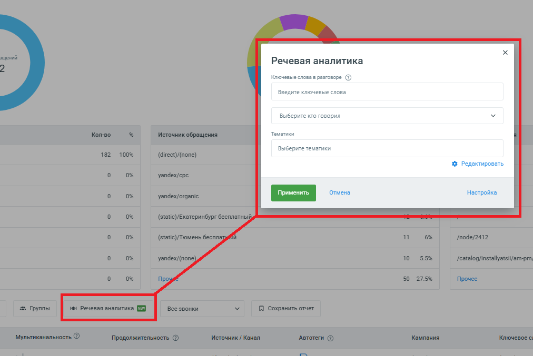Open the Редактировать link for topics
The height and width of the screenshot is (356, 533).
pos(482,164)
